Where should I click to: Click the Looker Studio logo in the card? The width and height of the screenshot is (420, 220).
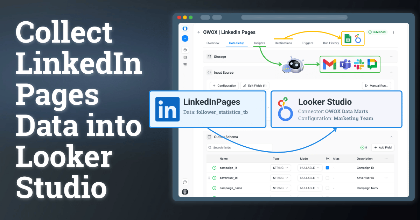coord(285,109)
